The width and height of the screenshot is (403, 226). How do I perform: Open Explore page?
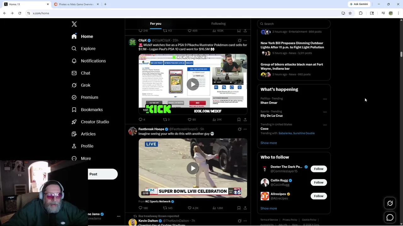pos(83,49)
